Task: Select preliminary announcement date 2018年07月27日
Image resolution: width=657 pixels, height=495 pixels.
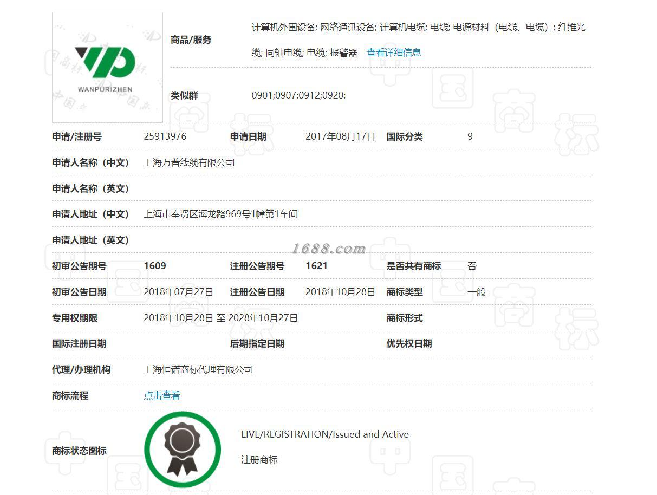Action: pyautogui.click(x=179, y=292)
